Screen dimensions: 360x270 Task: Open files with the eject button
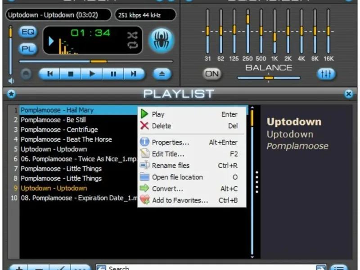tap(162, 74)
